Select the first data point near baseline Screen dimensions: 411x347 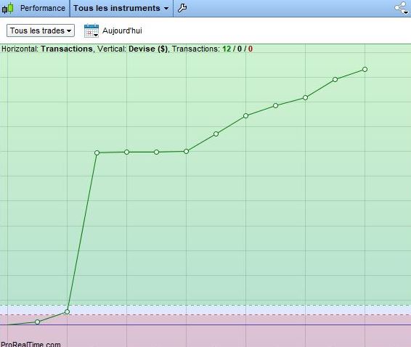tap(38, 322)
